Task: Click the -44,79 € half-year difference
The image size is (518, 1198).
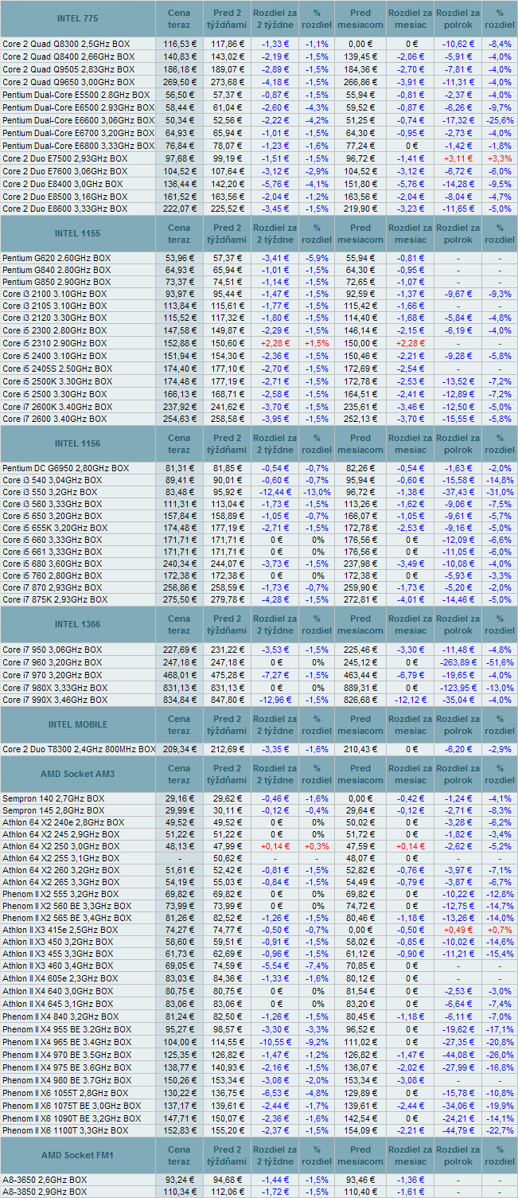Action: tap(458, 1130)
